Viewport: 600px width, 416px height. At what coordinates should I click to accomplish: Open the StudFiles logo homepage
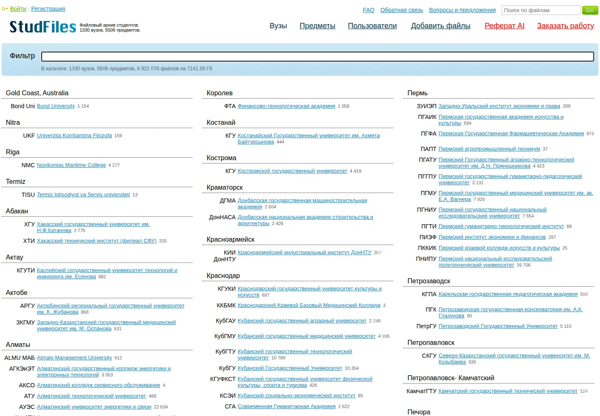[43, 27]
